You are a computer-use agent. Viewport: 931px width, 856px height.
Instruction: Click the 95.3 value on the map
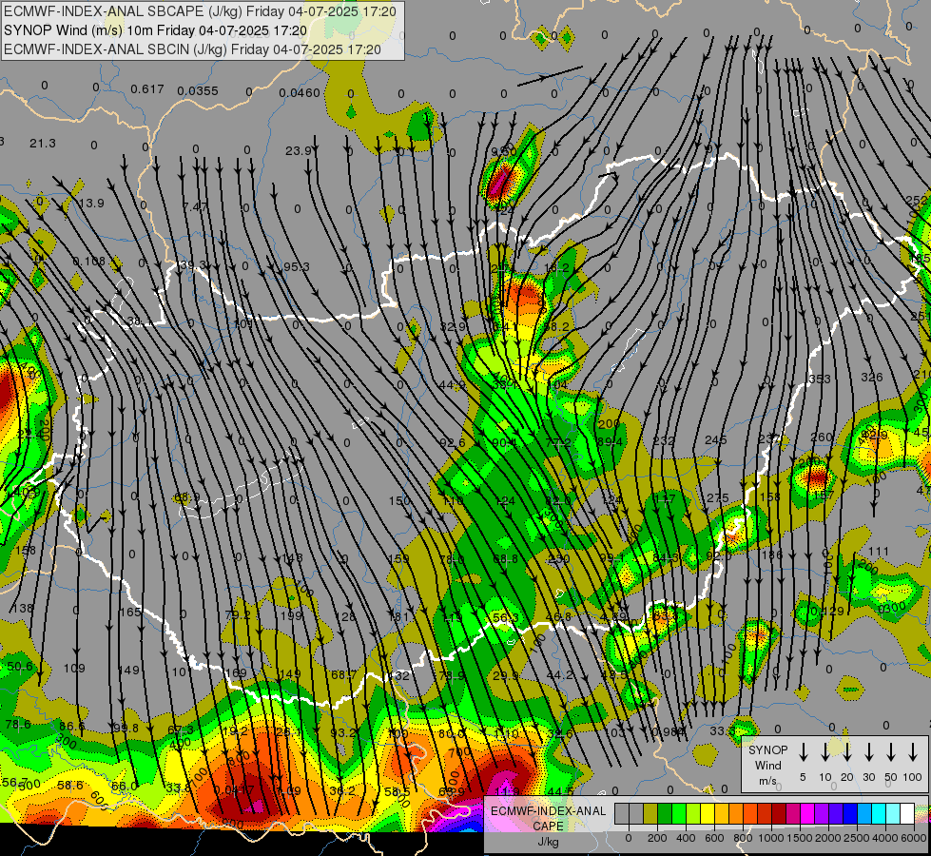(297, 266)
